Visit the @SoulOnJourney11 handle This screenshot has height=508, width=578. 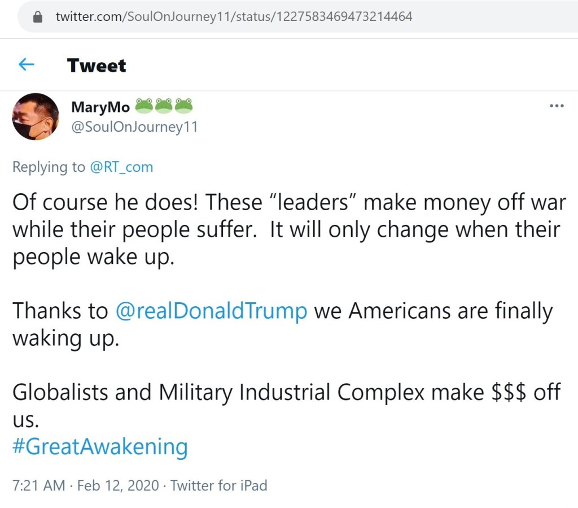(x=134, y=127)
